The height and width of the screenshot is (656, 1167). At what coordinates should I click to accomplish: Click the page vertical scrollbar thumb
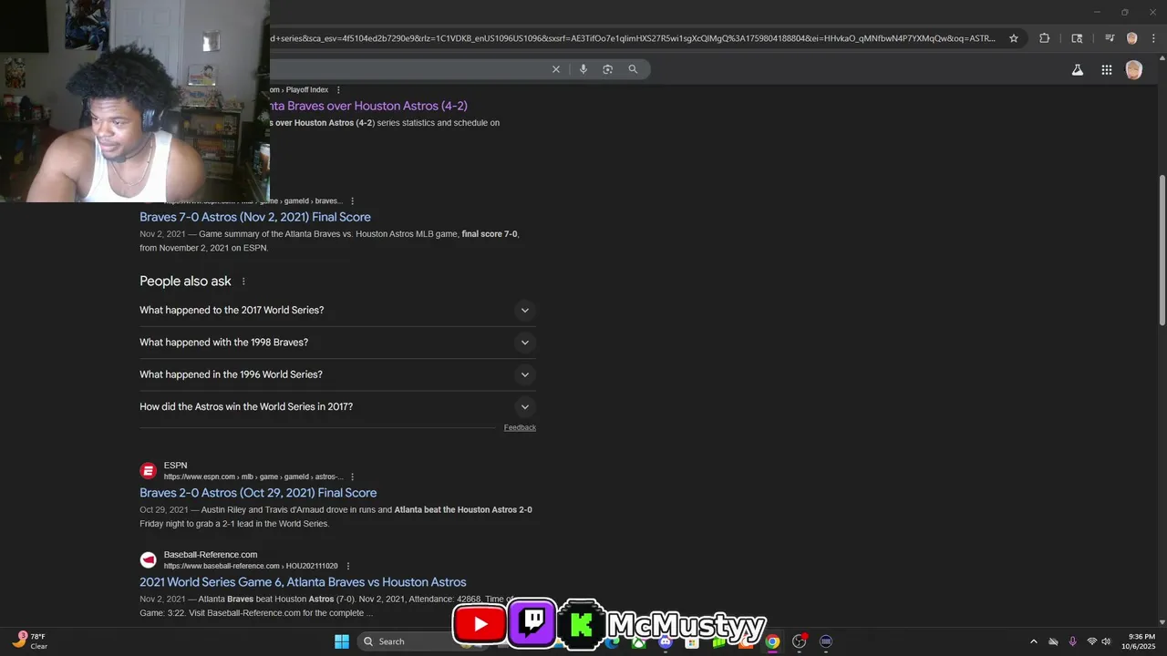point(1162,251)
